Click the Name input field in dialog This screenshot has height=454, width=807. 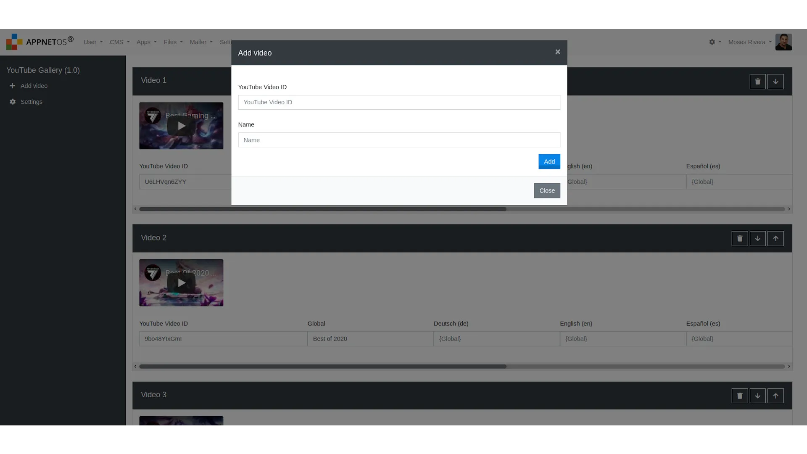tap(399, 140)
